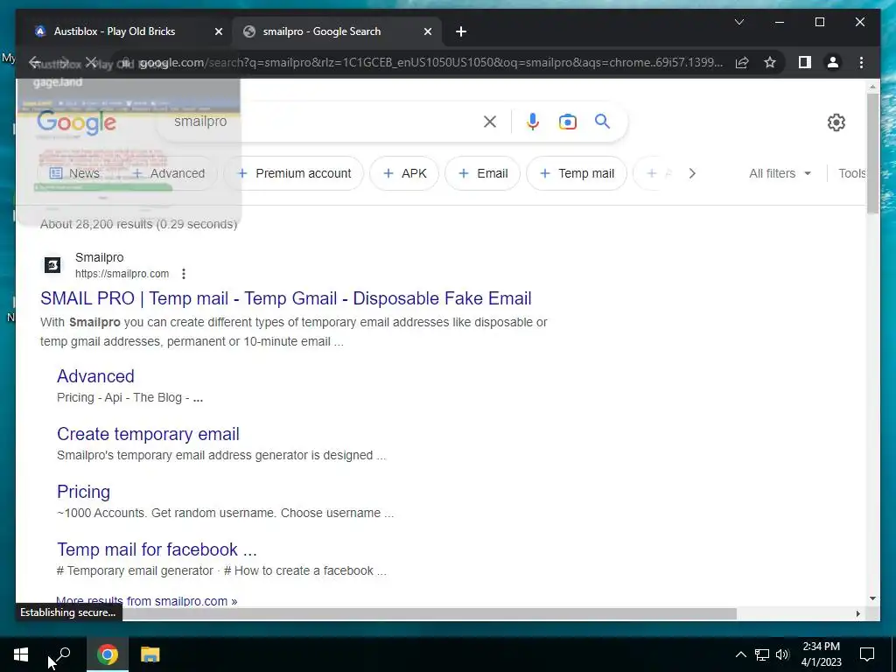The image size is (896, 672).
Task: Open search Tools
Action: [852, 173]
